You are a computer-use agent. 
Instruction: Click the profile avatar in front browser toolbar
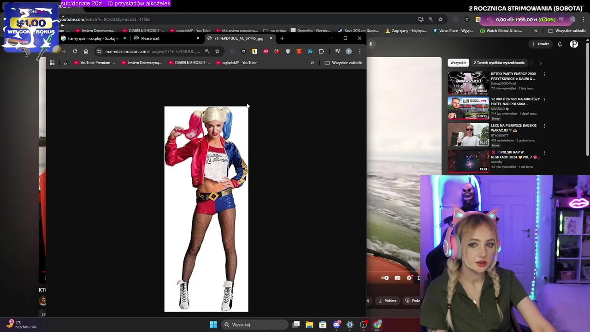[x=348, y=51]
